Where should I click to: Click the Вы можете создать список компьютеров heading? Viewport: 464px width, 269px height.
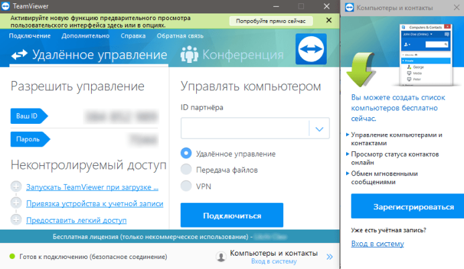point(398,108)
